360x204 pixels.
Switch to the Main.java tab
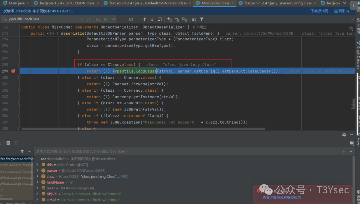(15, 3)
